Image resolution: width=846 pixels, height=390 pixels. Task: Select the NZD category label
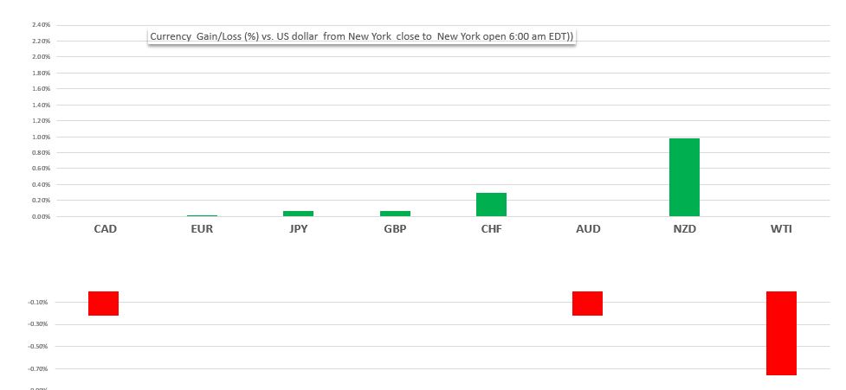tap(684, 229)
